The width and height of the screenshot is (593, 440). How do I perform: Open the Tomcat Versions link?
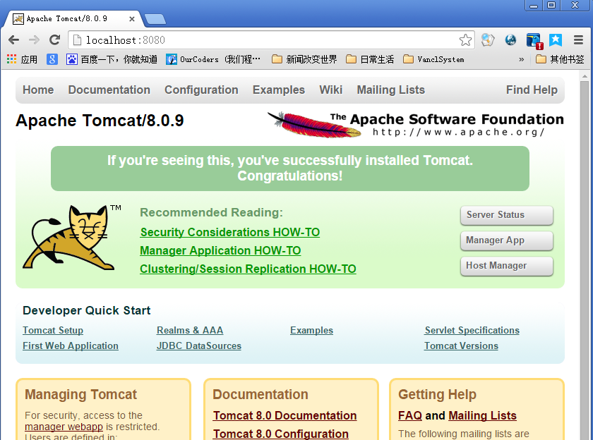[462, 346]
